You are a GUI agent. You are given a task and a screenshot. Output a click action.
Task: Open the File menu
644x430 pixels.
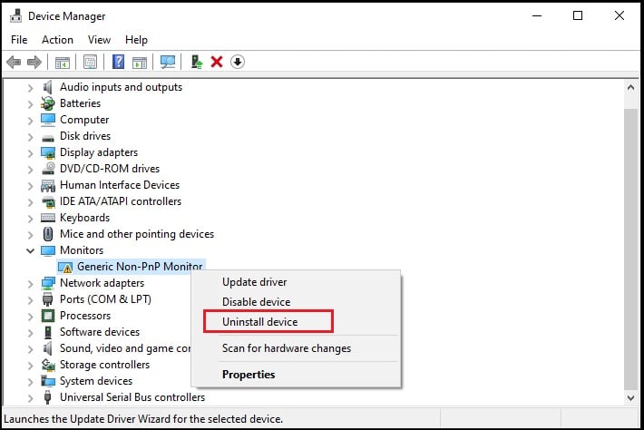click(x=19, y=40)
